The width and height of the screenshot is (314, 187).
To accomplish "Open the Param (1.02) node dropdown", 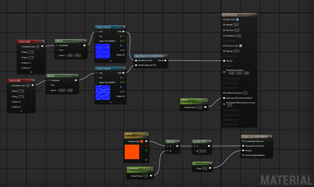I will pos(206,101).
